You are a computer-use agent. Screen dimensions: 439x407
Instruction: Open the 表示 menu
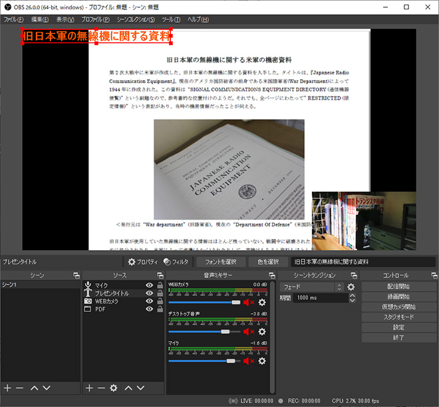65,19
